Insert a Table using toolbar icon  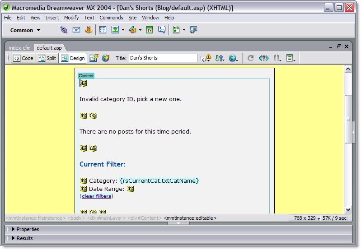click(x=103, y=30)
